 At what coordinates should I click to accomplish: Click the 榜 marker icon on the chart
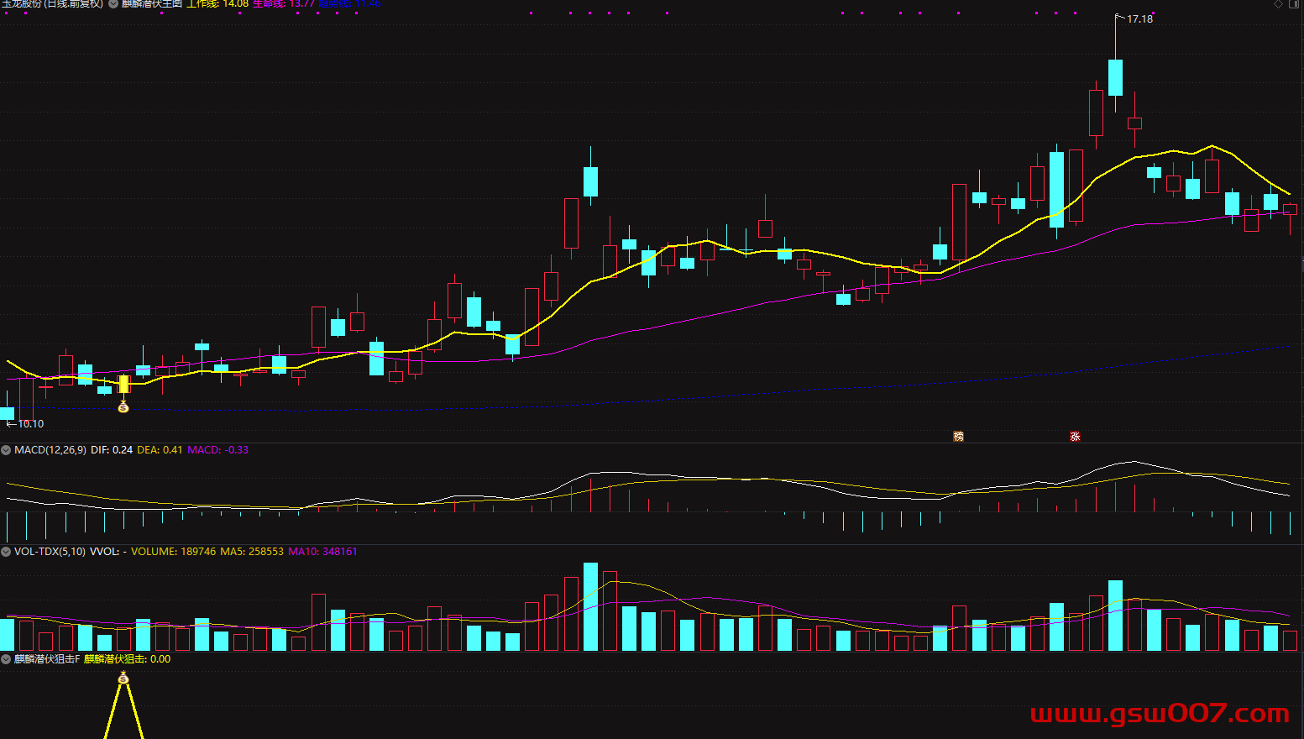958,437
